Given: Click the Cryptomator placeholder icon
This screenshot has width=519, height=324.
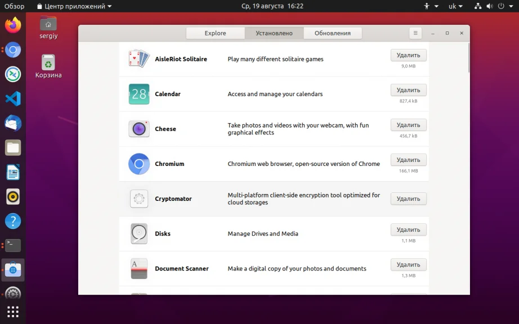Looking at the screenshot, I should [139, 199].
